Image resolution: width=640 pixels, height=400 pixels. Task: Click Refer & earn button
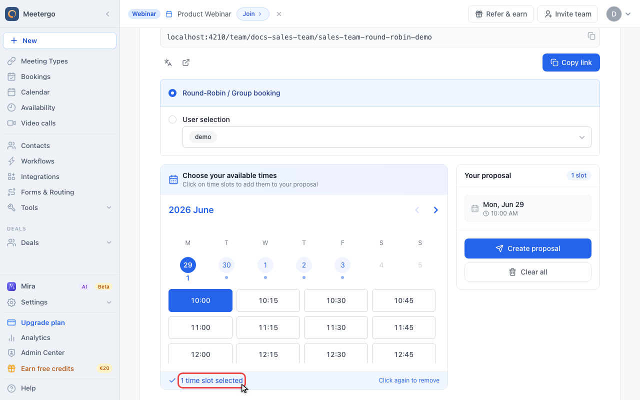tap(501, 14)
